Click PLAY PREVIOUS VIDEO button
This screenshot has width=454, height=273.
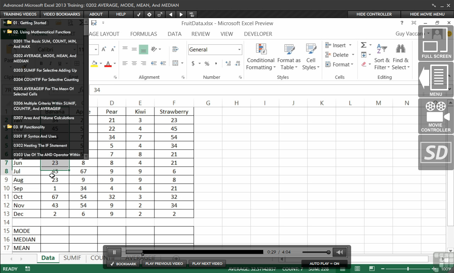[x=164, y=264]
